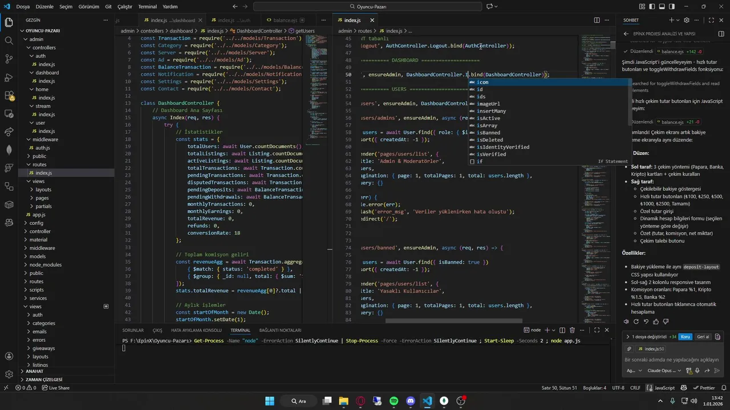Open the Dosya menu

pyautogui.click(x=23, y=7)
